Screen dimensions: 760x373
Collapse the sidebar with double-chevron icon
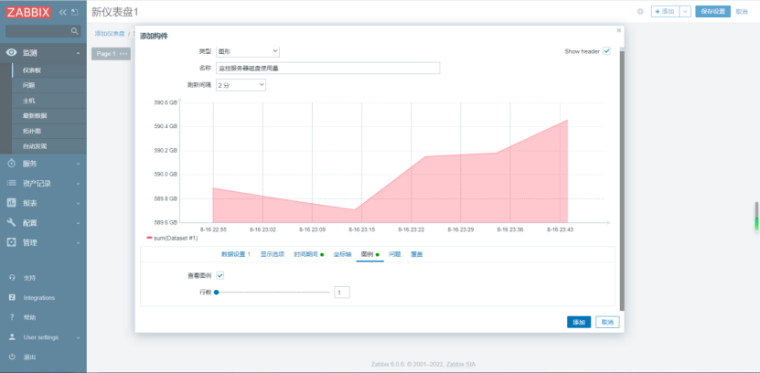click(62, 12)
